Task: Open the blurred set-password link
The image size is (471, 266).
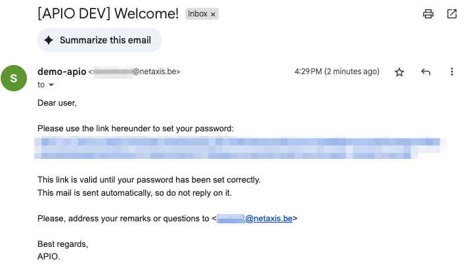Action: click(240, 148)
